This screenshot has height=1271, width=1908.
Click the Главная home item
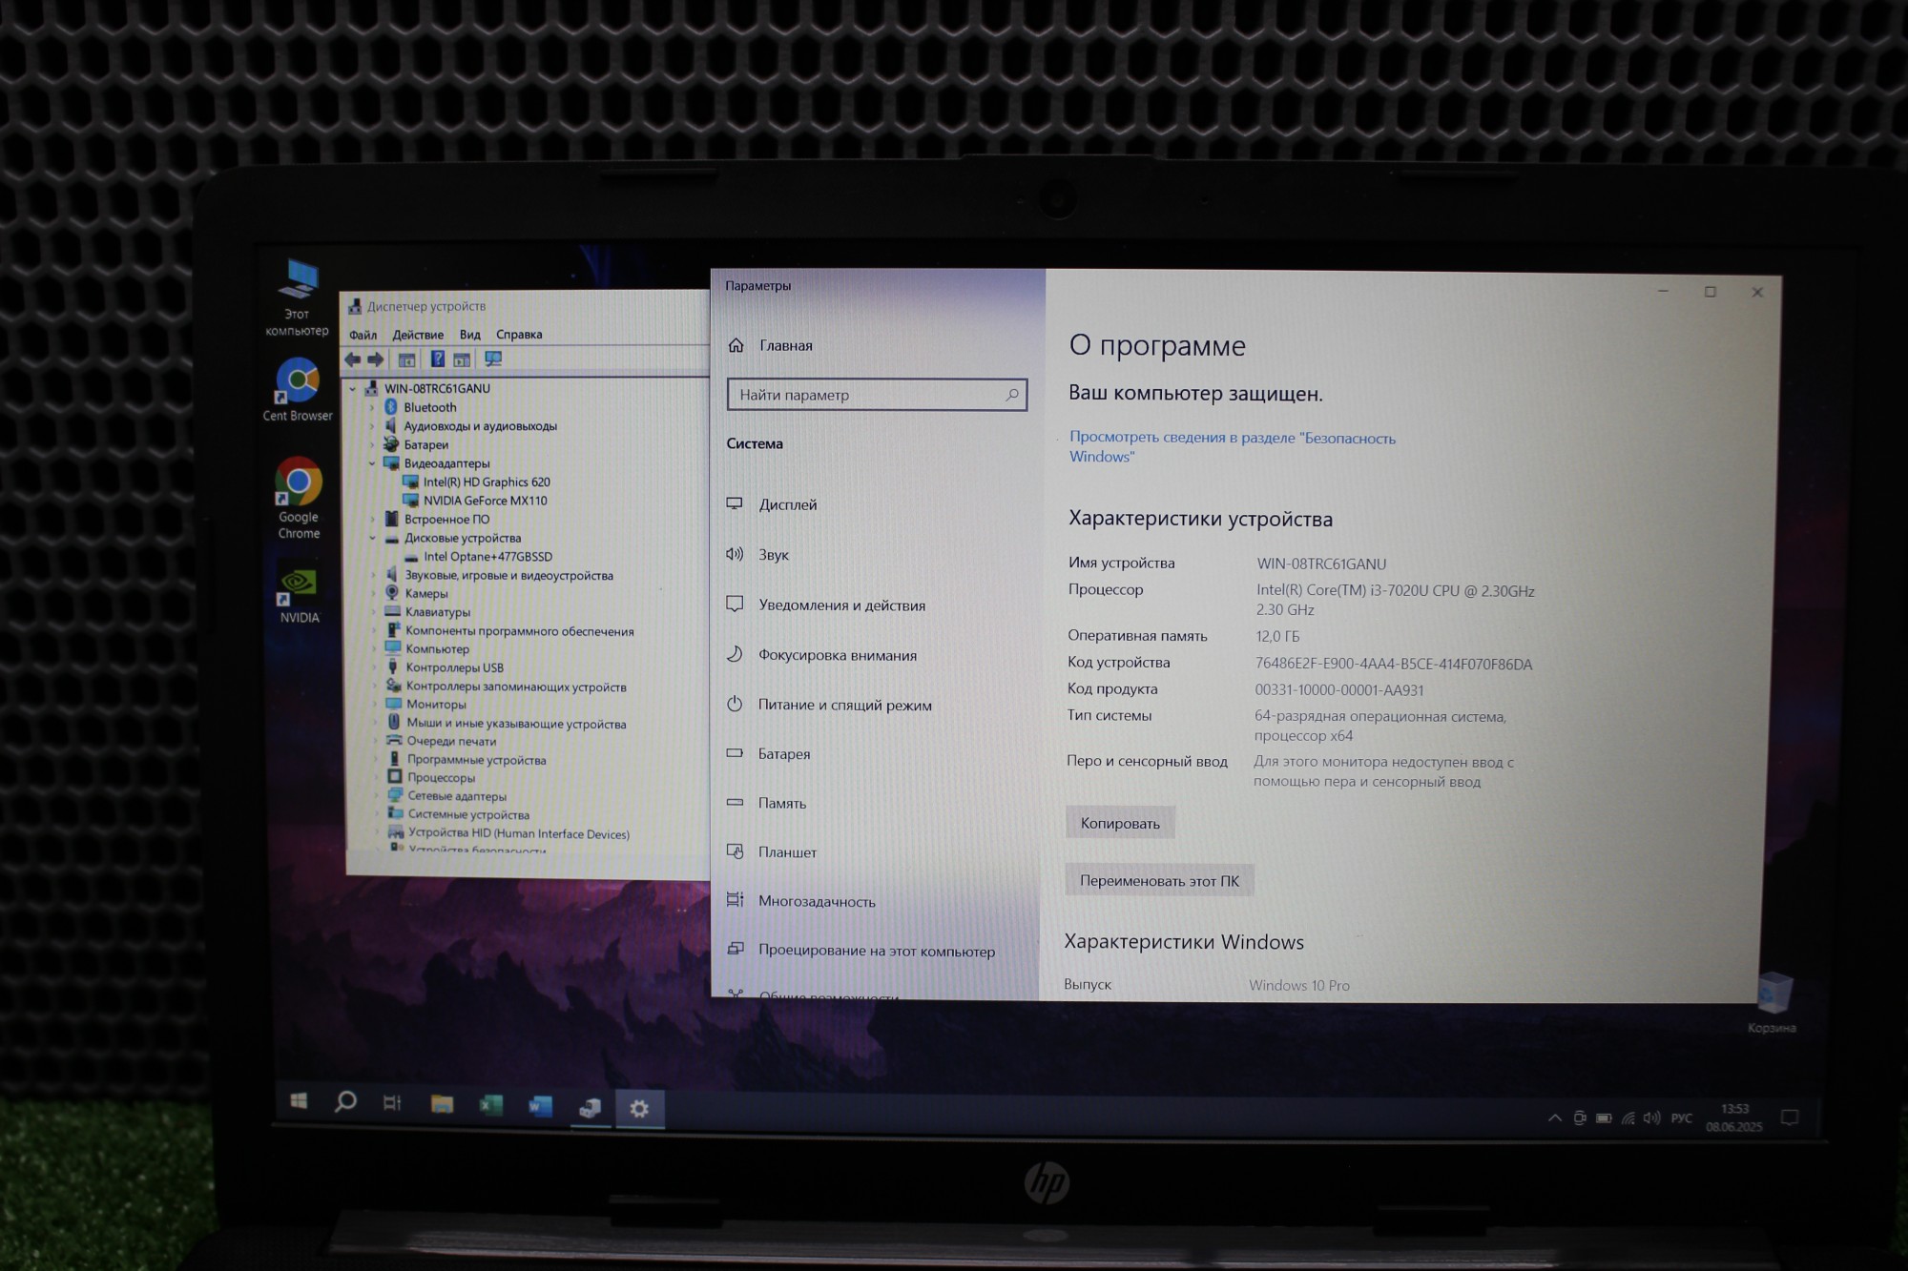(x=785, y=345)
